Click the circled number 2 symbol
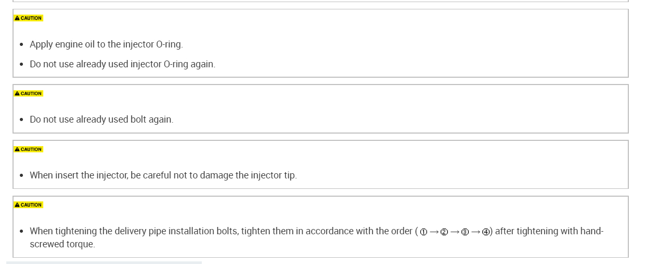Viewport: 669px width, 264px height. (x=444, y=232)
